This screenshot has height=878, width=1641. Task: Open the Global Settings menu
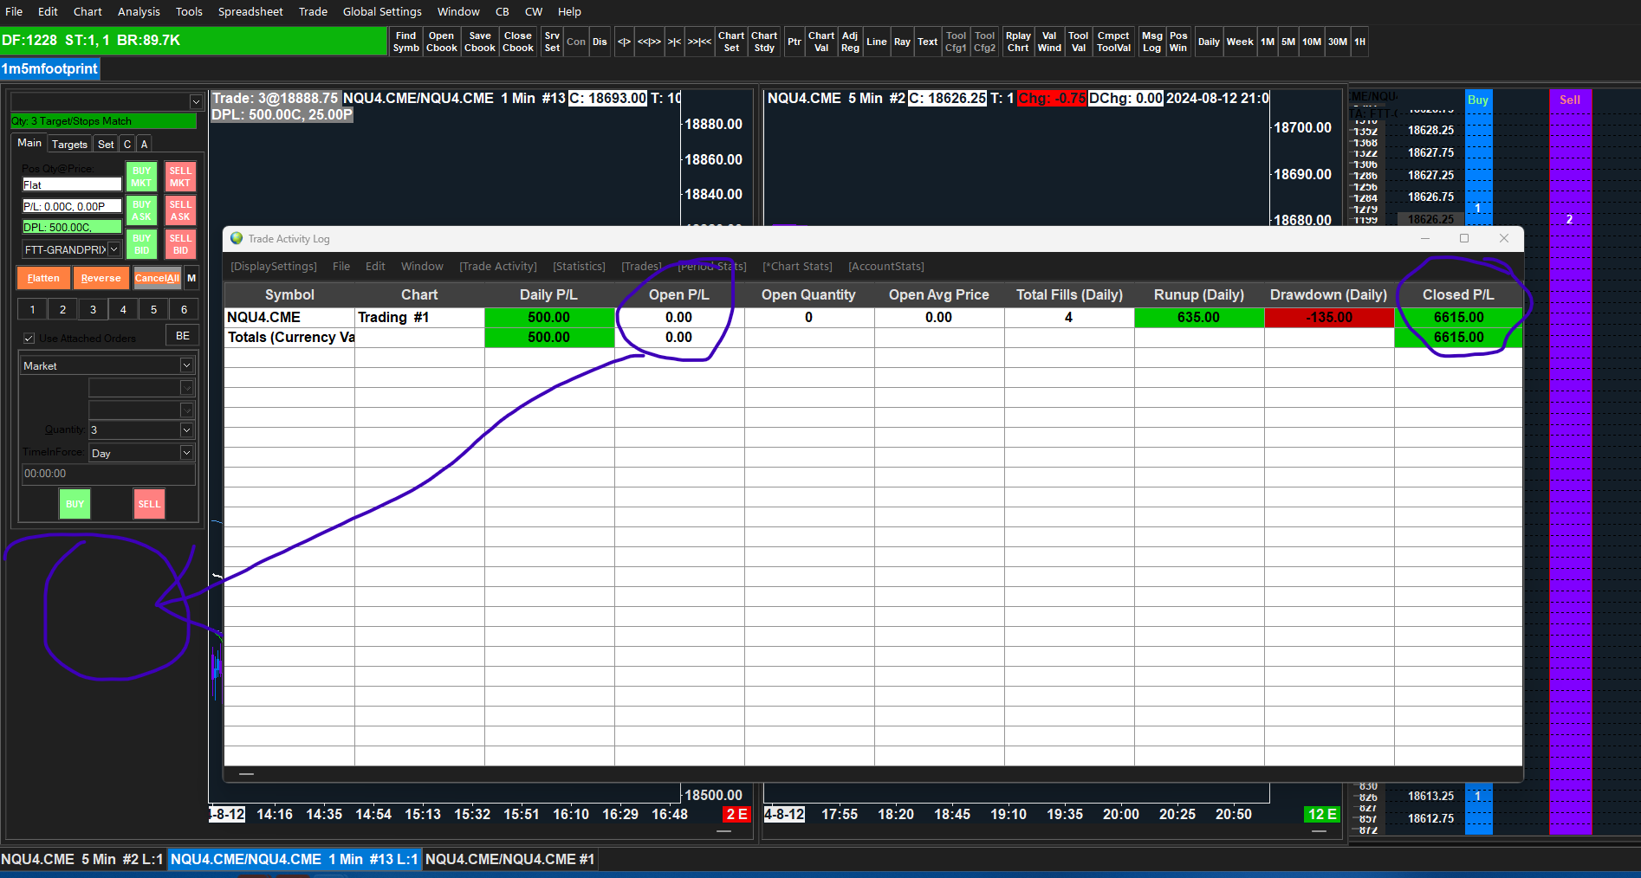pyautogui.click(x=382, y=11)
